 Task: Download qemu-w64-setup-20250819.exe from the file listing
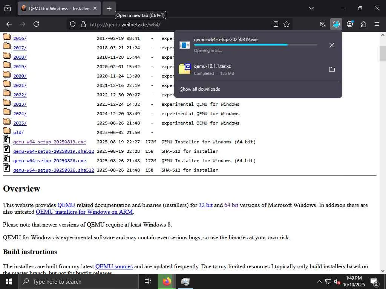(49, 142)
